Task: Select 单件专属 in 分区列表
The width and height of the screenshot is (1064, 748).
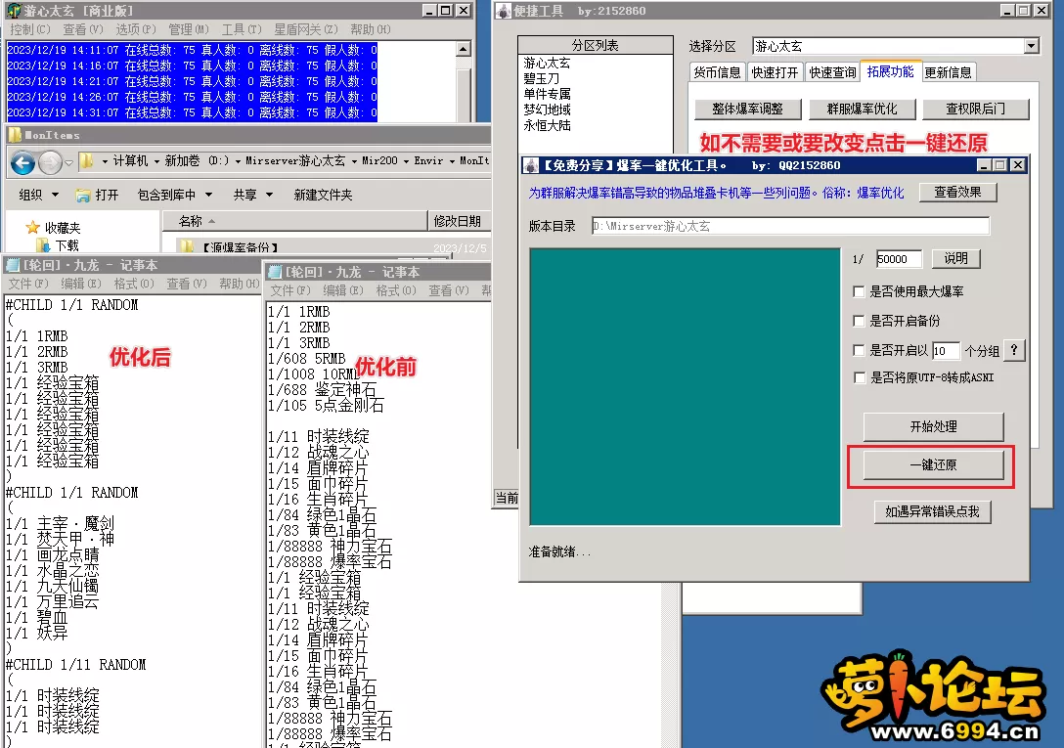Action: (x=547, y=94)
